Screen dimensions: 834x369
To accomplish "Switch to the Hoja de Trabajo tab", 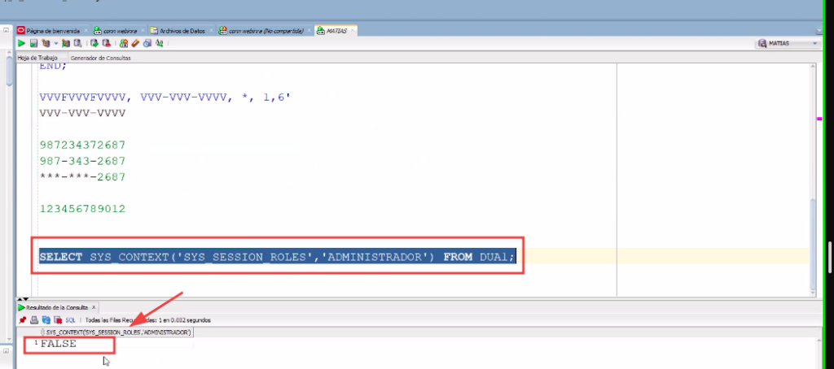I will click(x=38, y=58).
